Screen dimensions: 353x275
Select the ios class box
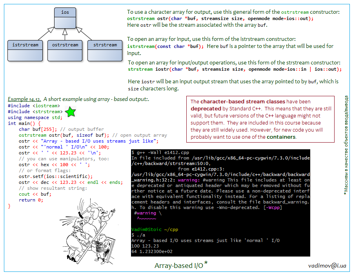click(x=65, y=18)
